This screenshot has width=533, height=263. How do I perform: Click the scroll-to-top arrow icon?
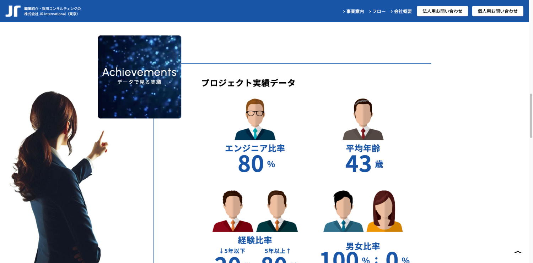[x=518, y=252]
